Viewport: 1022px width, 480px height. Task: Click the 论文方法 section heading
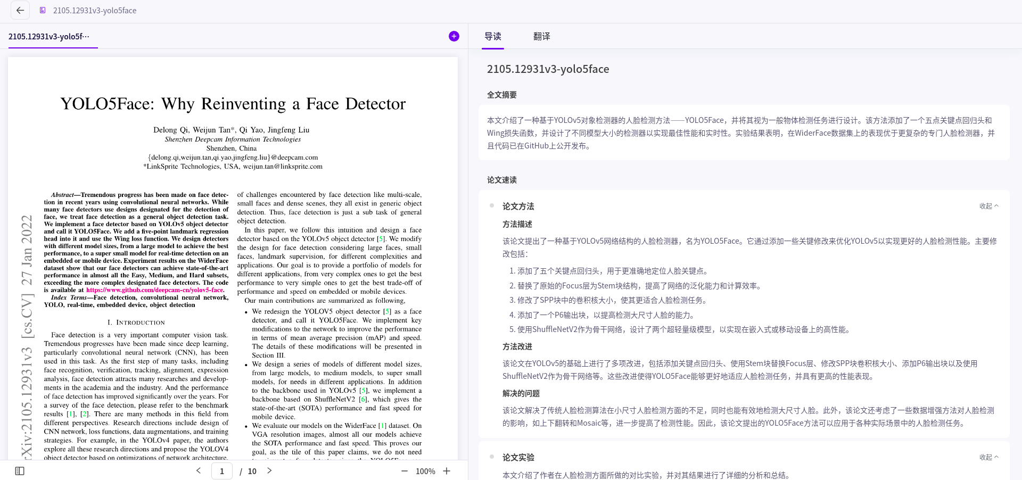518,206
